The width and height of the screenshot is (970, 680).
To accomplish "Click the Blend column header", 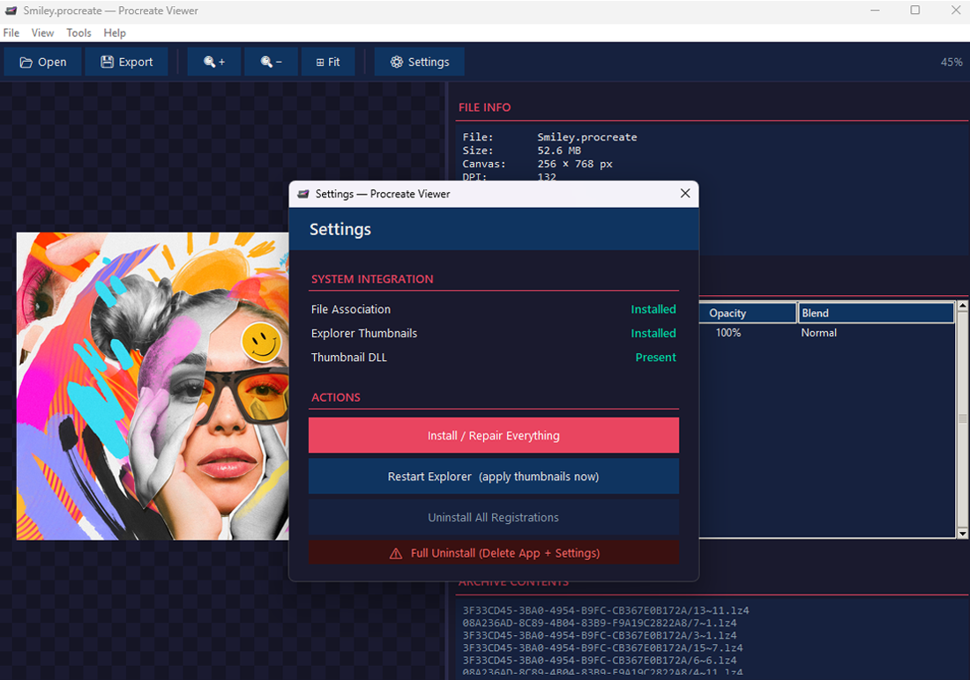I will pyautogui.click(x=875, y=313).
